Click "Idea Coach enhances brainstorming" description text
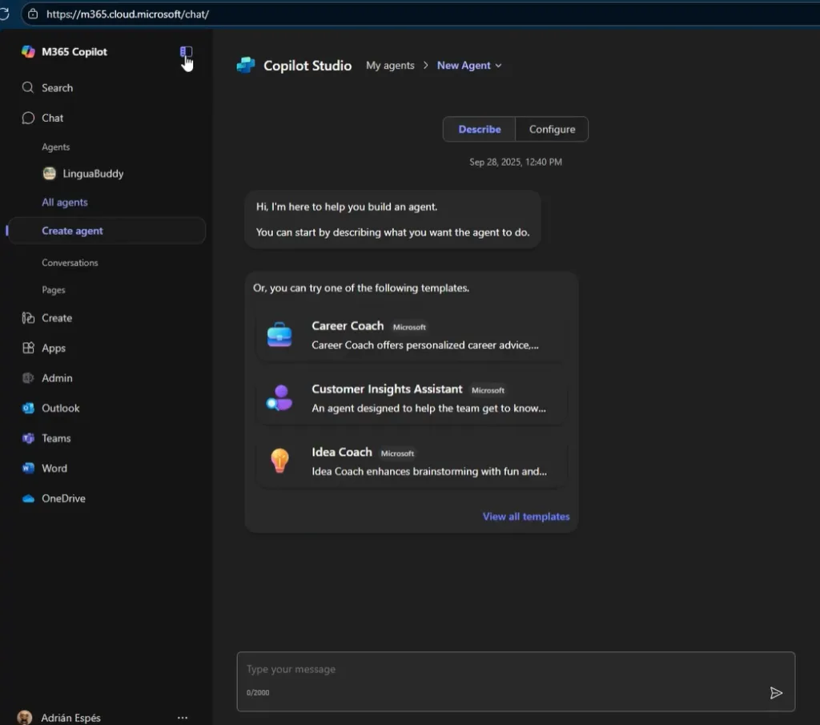 429,472
